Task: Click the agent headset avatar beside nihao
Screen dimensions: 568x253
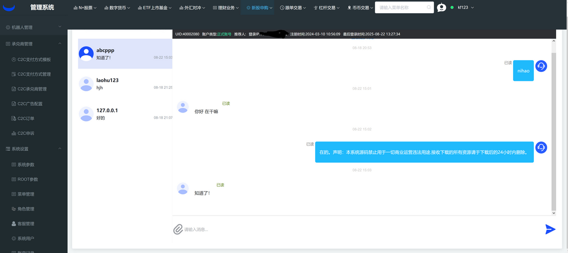Action: (541, 66)
